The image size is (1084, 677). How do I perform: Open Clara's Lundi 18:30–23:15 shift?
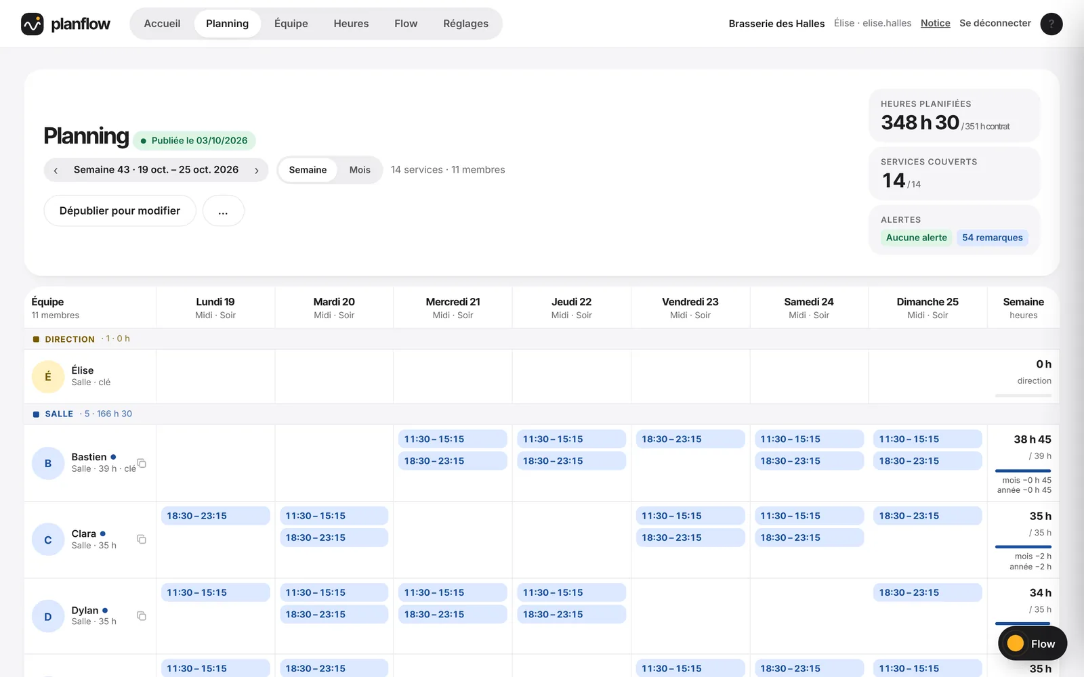[215, 516]
